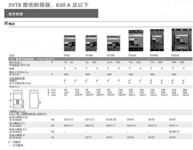The width and height of the screenshot is (193, 150).
Task: Select the 'VT250' model label
Action: tap(132, 55)
